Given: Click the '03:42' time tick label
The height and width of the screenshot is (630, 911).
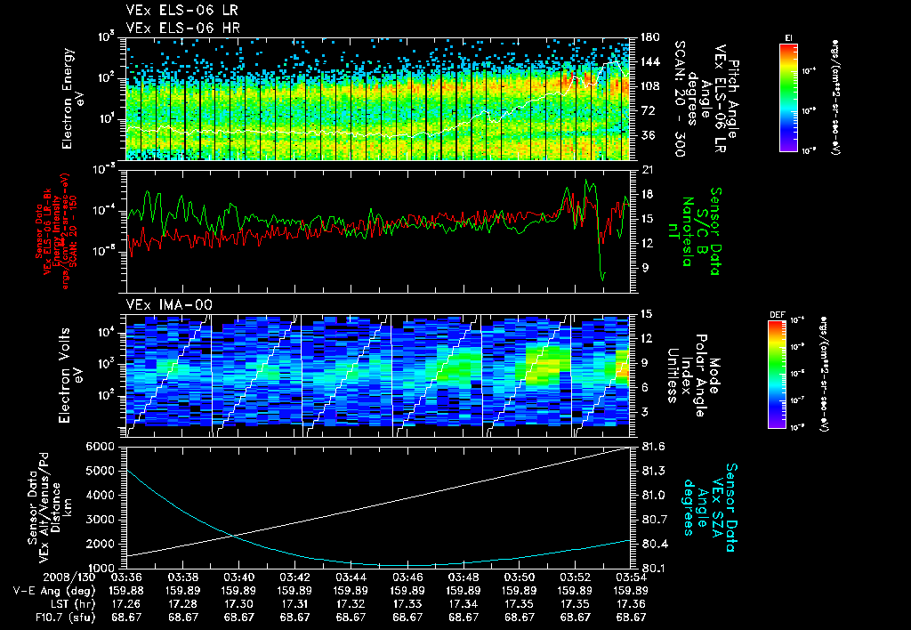Looking at the screenshot, I should point(294,577).
